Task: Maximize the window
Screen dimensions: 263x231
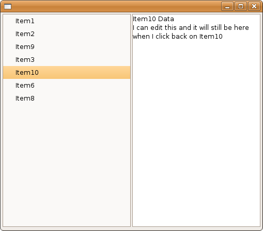Action: pyautogui.click(x=241, y=6)
